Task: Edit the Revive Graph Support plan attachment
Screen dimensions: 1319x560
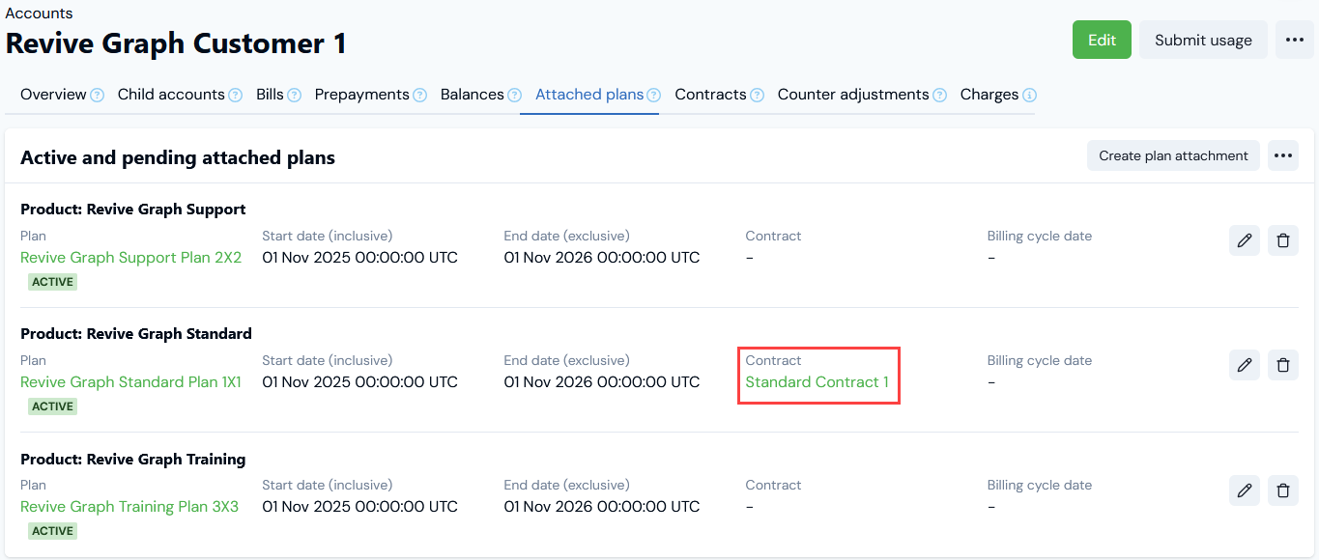Action: 1245,240
